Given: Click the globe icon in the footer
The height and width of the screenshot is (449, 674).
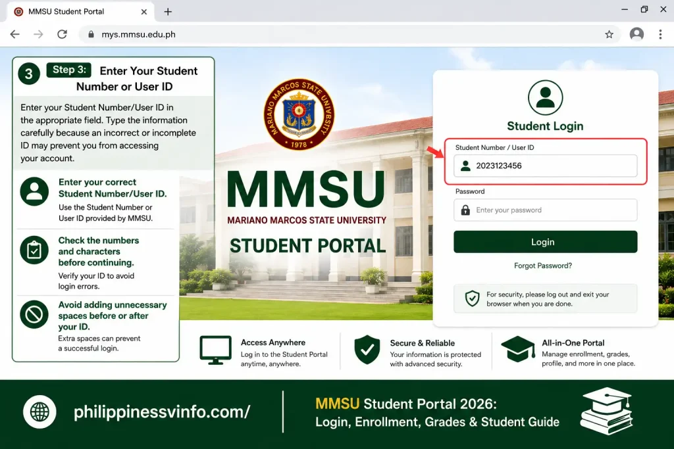Looking at the screenshot, I should tap(39, 412).
